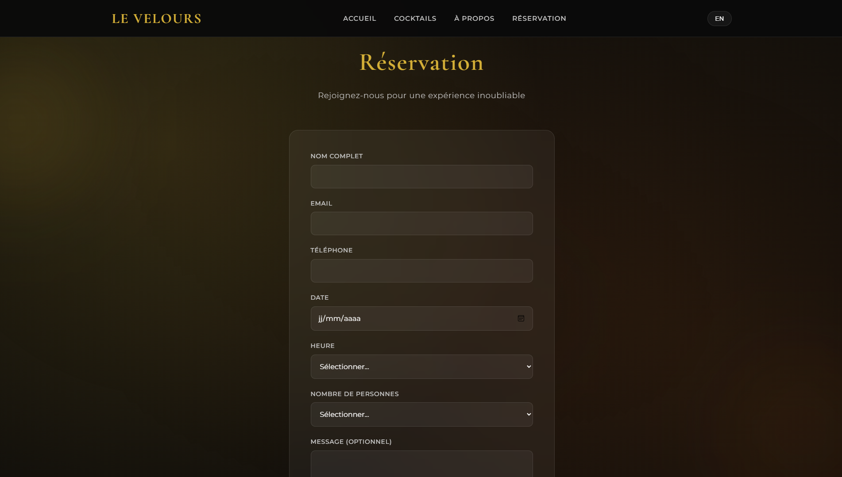Open the Nombre de personnes dropdown
The height and width of the screenshot is (477, 842).
[421, 414]
